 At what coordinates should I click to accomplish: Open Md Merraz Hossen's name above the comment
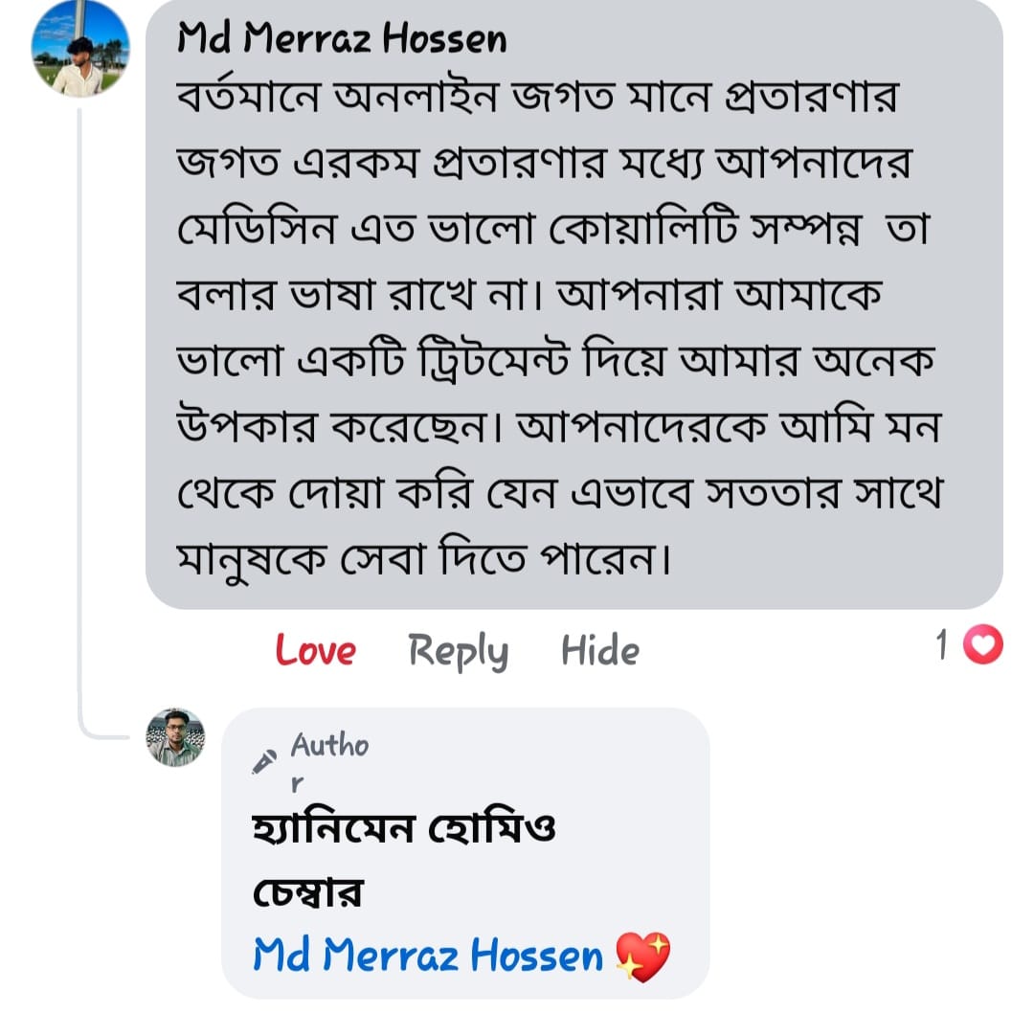click(x=342, y=39)
